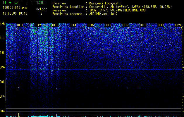
Task: Click the 1012 time marker
Action: (x=37, y=25)
